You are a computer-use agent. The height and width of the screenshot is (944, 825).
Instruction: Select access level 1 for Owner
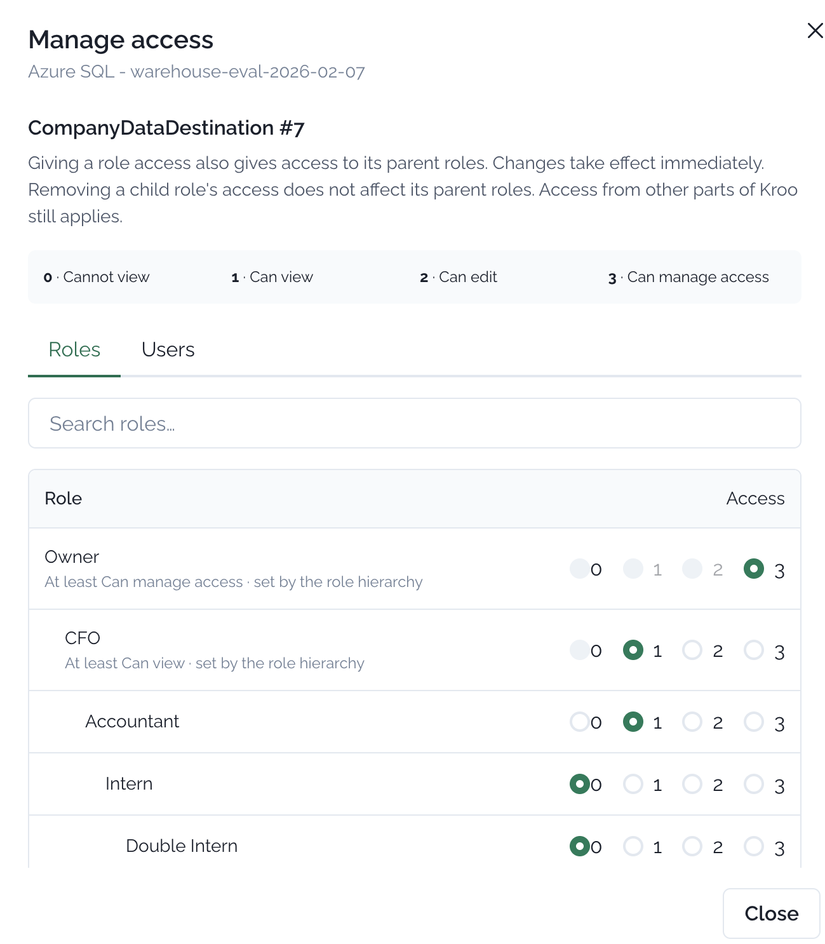click(x=633, y=569)
